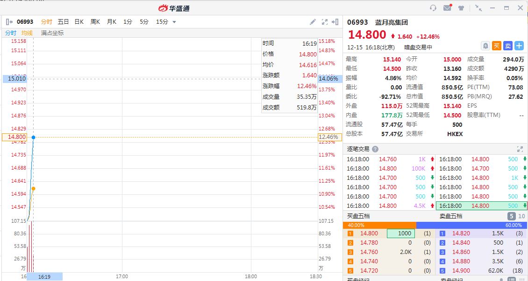
Task: Open the messages envelope icon
Action: [447, 8]
